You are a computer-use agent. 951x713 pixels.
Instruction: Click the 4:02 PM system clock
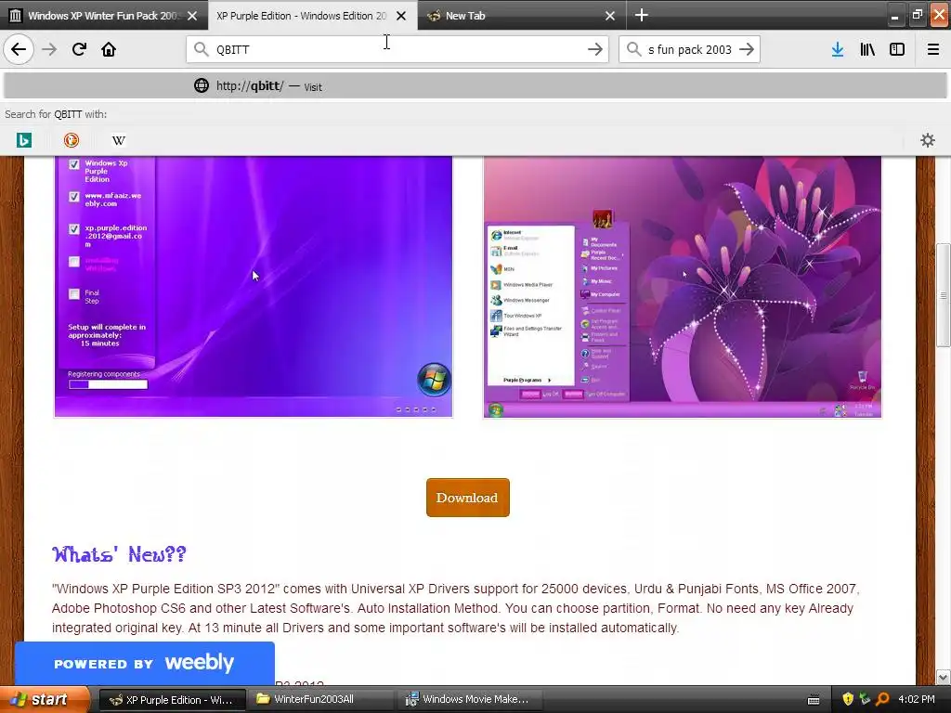[x=917, y=699]
